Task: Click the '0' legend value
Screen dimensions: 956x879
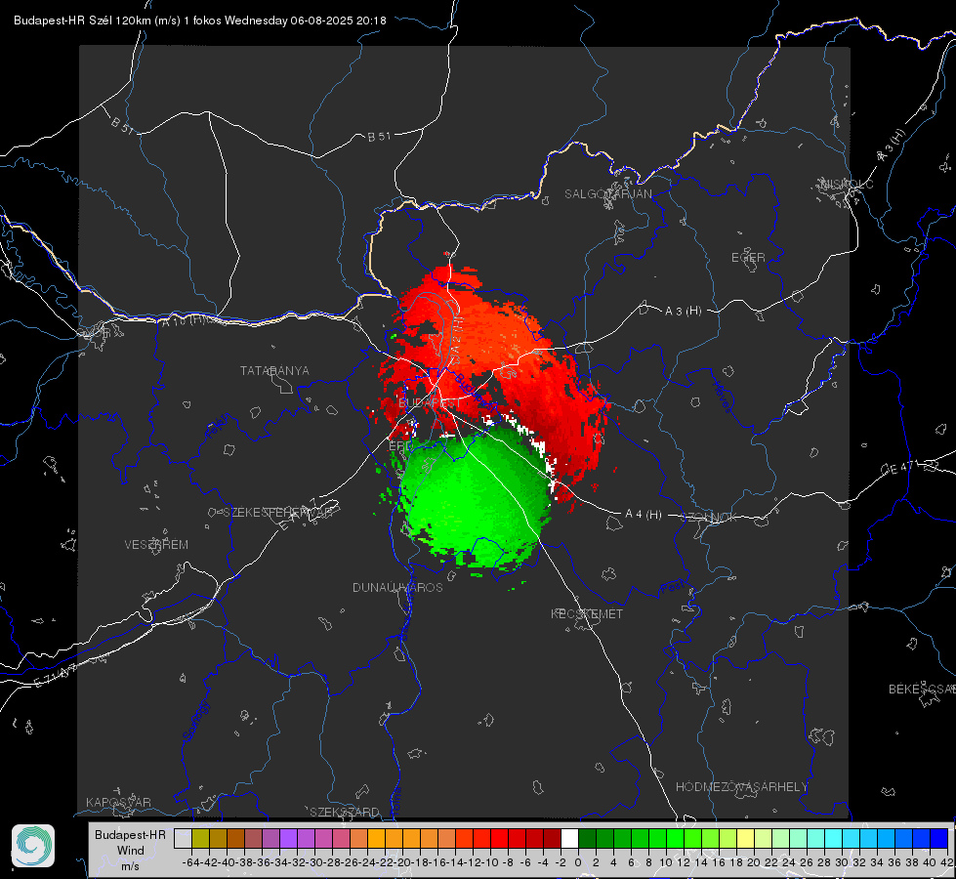Action: 578,862
